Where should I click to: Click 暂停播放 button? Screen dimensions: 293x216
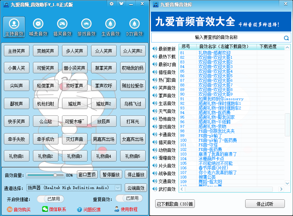(x=111, y=175)
